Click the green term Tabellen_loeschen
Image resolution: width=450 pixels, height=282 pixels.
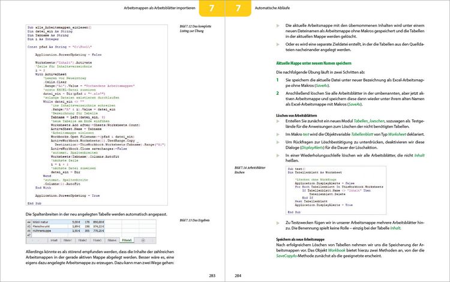[369, 121]
